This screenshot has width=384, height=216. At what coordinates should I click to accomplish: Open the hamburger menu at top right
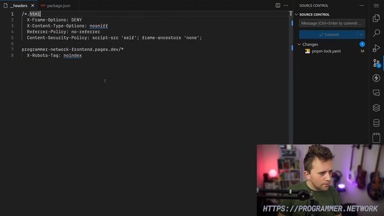(x=376, y=5)
